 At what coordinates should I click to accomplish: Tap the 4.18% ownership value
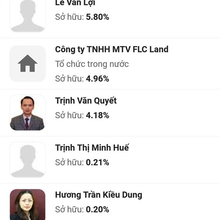(98, 115)
